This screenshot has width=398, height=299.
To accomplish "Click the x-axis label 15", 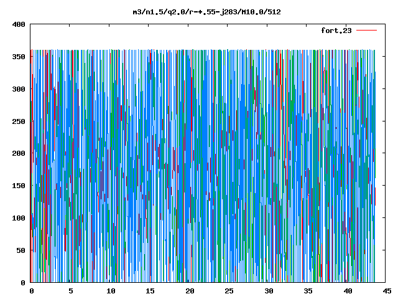I will [150, 291].
